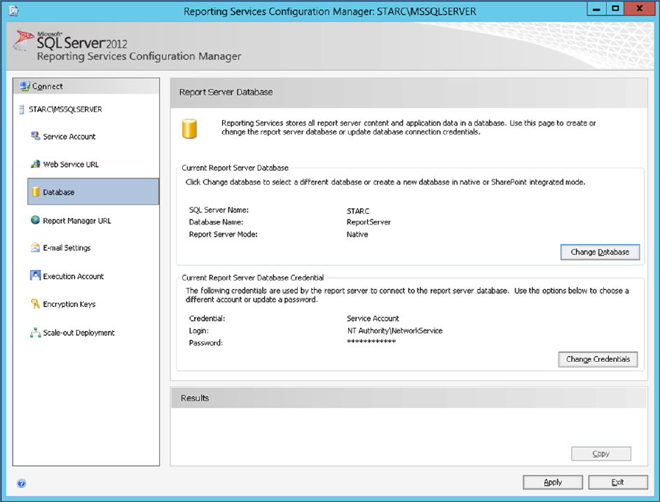660x502 pixels.
Task: Click the SQL Server Name label
Action: click(x=219, y=210)
